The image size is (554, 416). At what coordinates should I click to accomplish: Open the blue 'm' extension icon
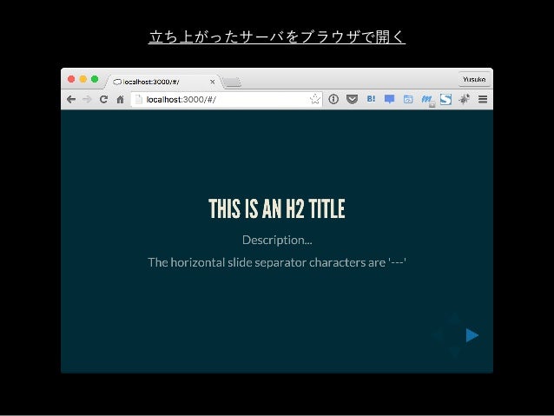pos(427,100)
